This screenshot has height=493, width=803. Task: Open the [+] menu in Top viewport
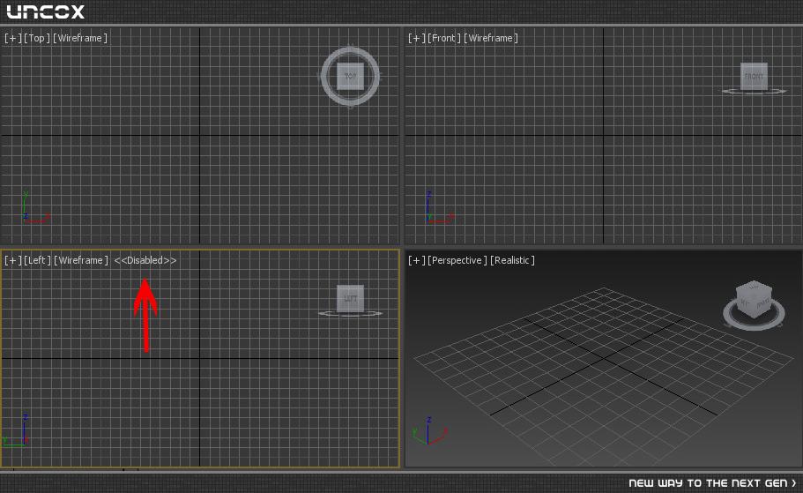point(13,38)
